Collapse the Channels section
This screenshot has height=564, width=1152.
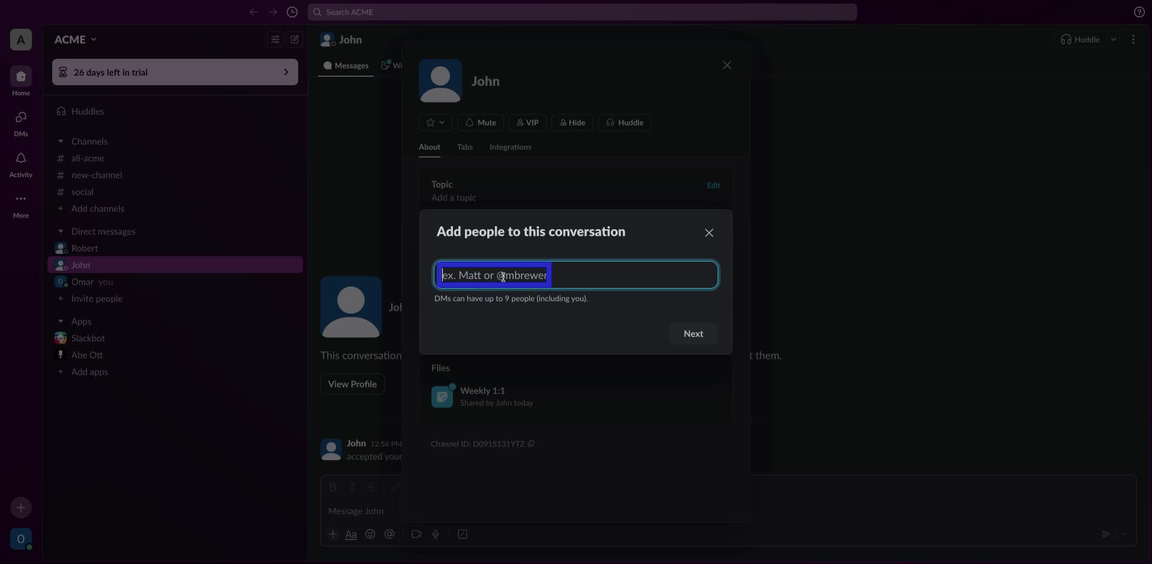coord(61,141)
